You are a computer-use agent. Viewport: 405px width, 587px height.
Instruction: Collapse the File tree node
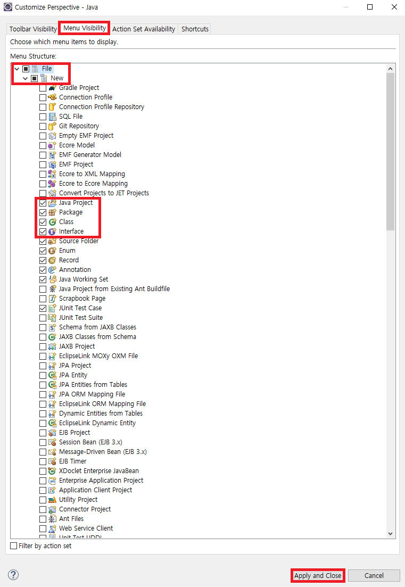(x=17, y=69)
